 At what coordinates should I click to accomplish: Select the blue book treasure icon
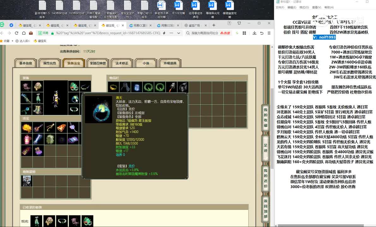pos(73,139)
